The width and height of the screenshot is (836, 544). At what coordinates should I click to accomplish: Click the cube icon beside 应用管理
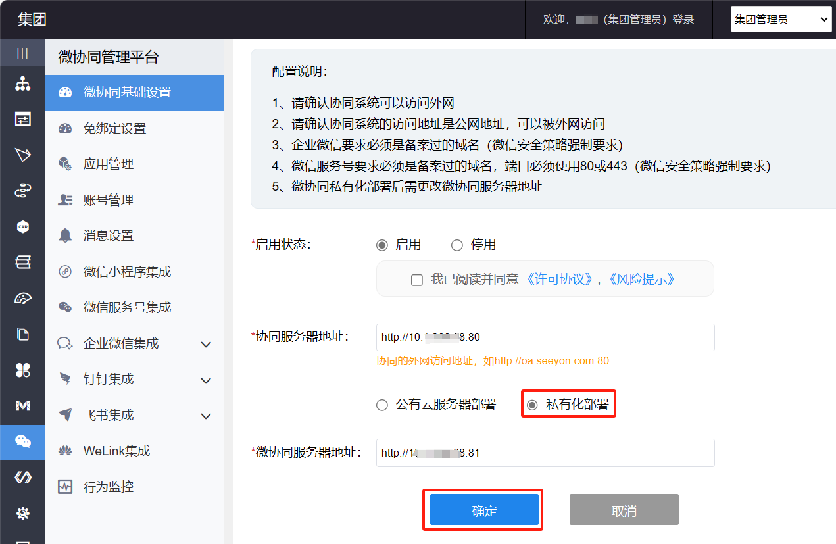(65, 164)
